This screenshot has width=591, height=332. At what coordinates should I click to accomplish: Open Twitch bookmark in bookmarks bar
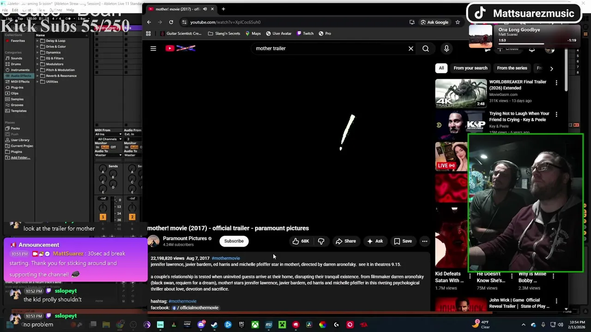[305, 33]
